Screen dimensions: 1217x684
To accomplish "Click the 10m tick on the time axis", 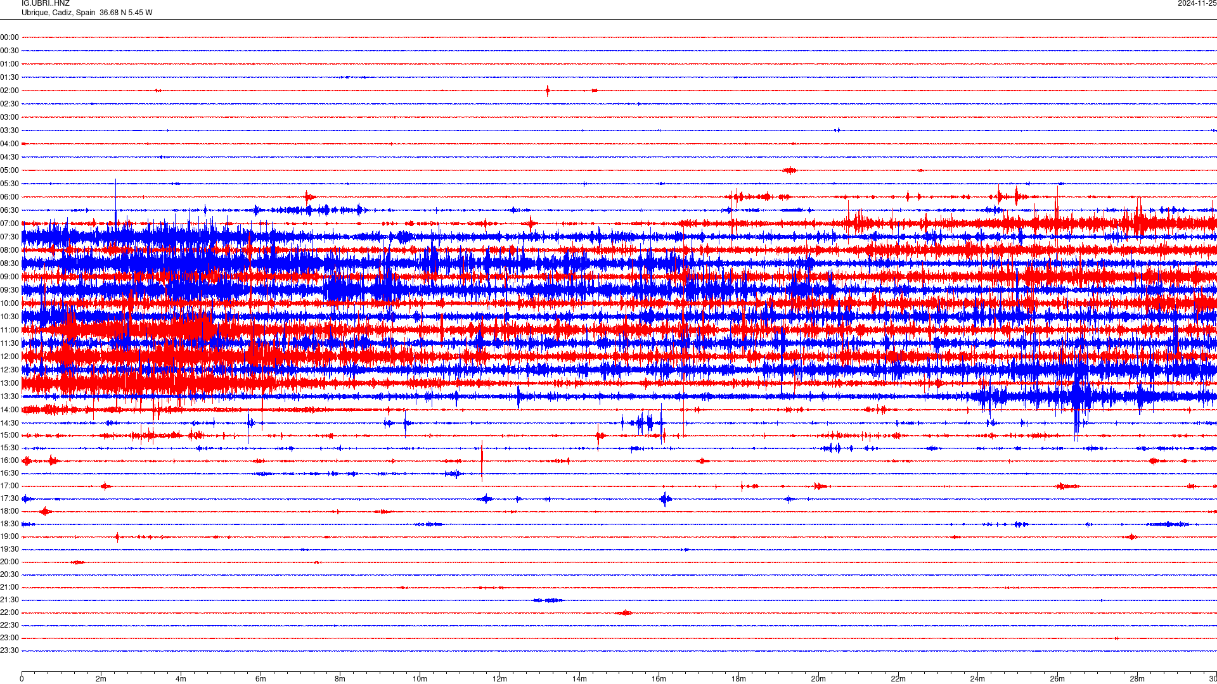I will (420, 679).
